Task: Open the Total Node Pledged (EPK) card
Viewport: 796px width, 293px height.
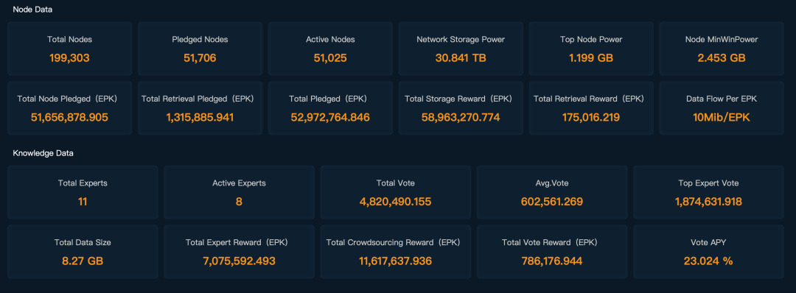Action: 69,108
